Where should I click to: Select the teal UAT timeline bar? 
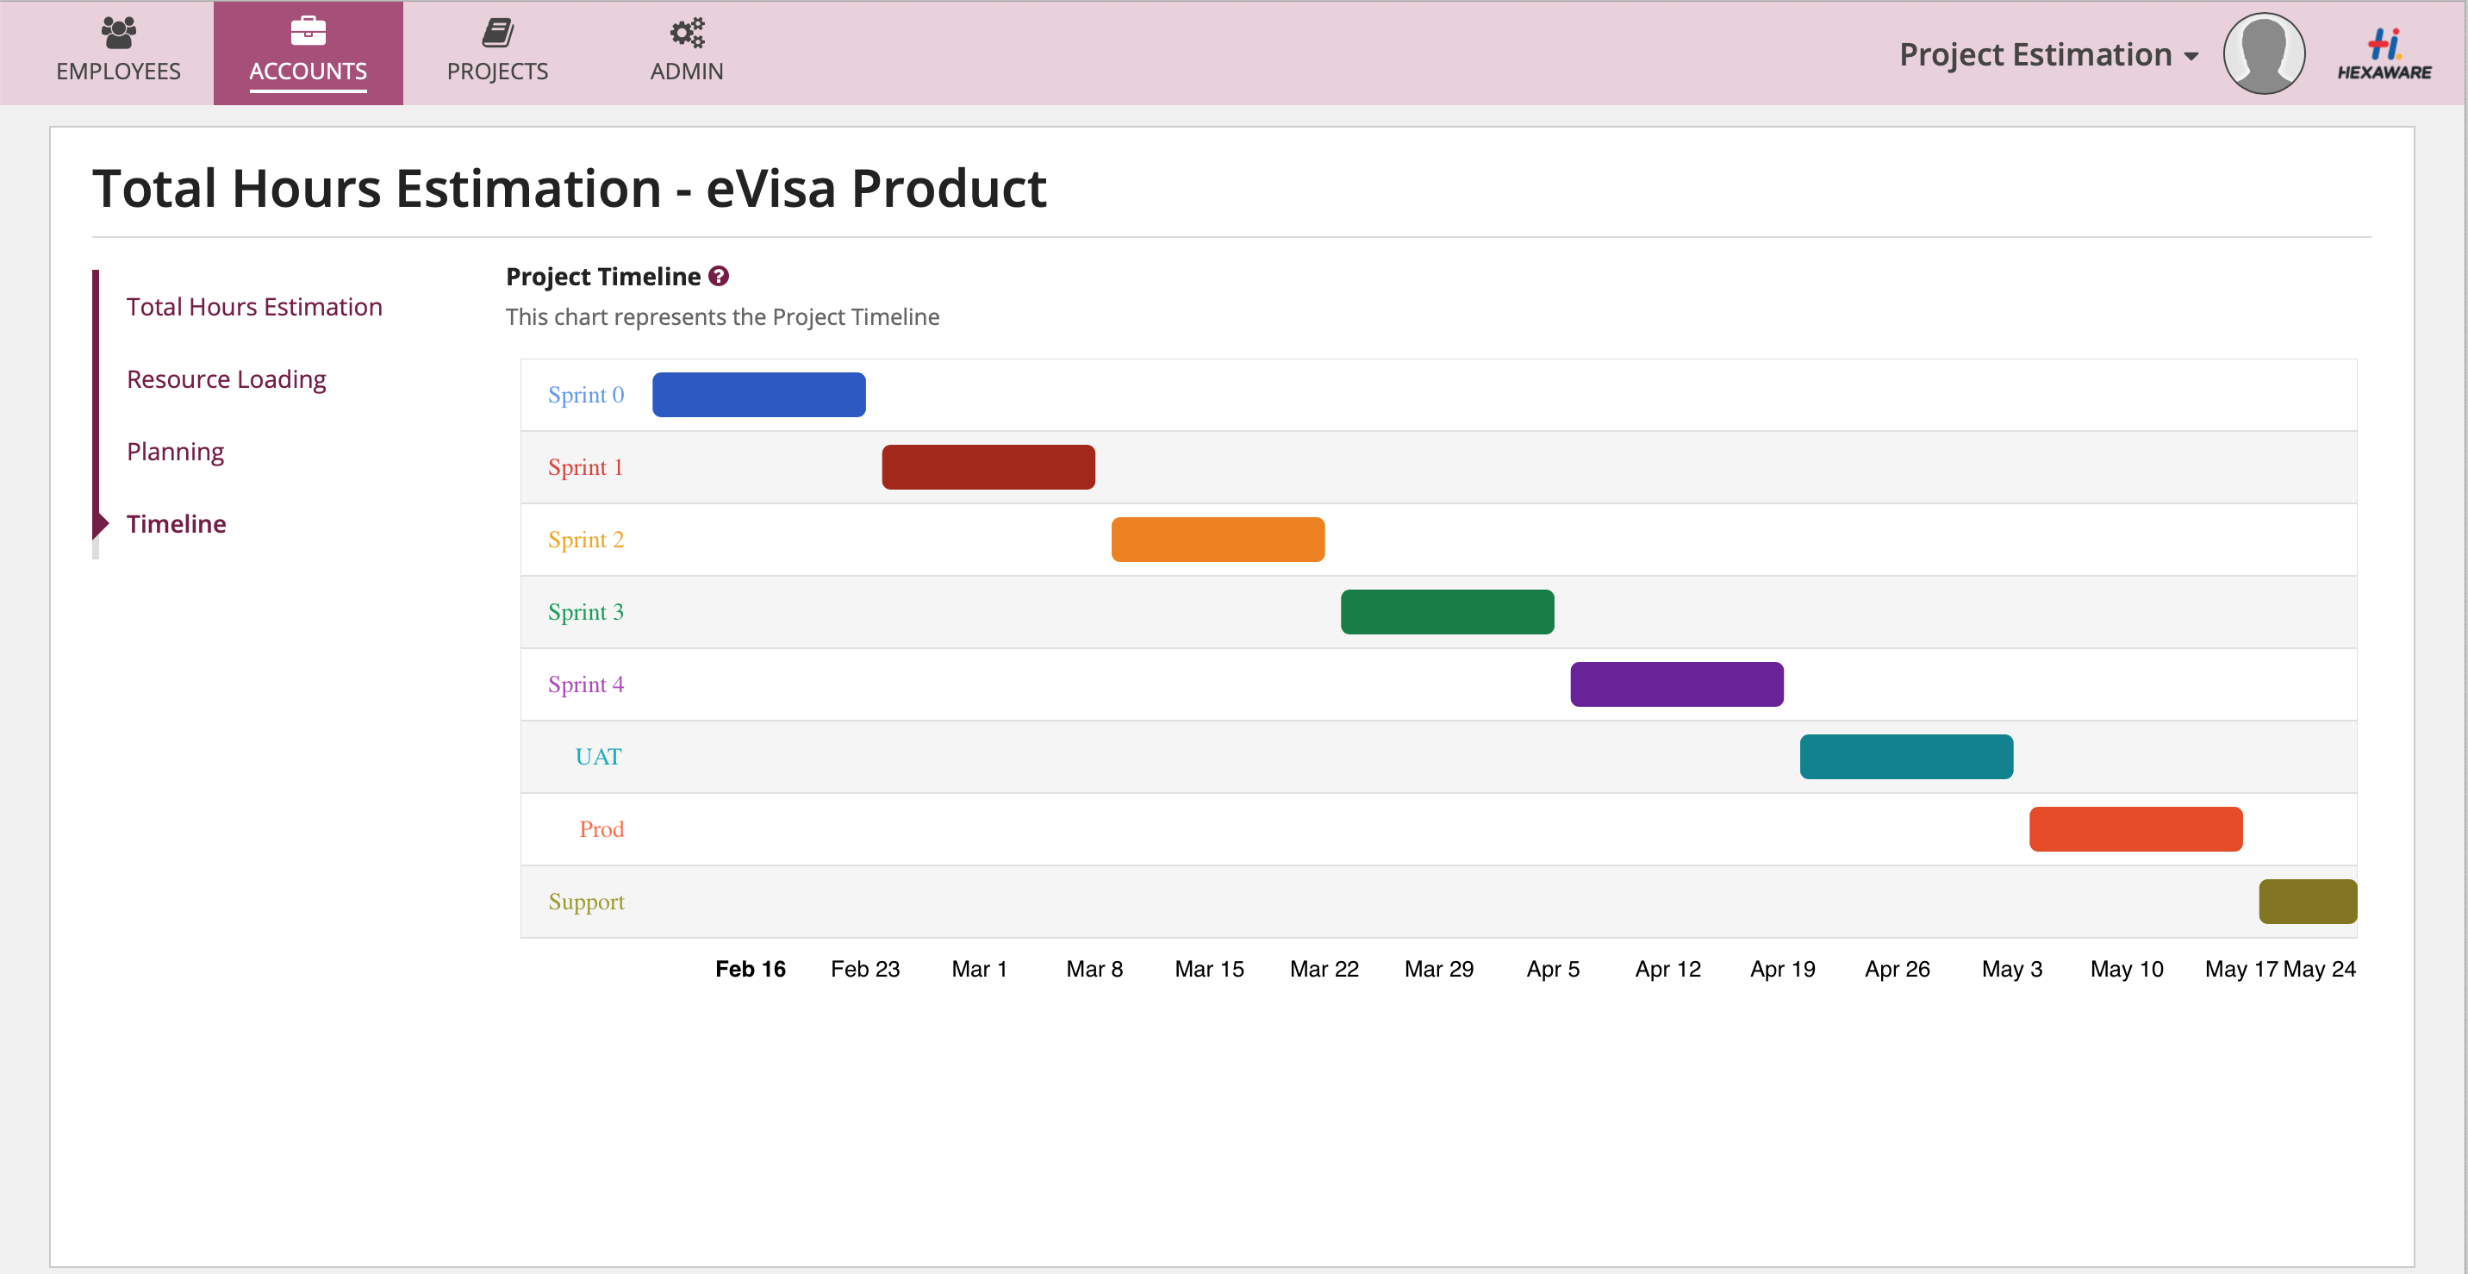pos(1905,758)
